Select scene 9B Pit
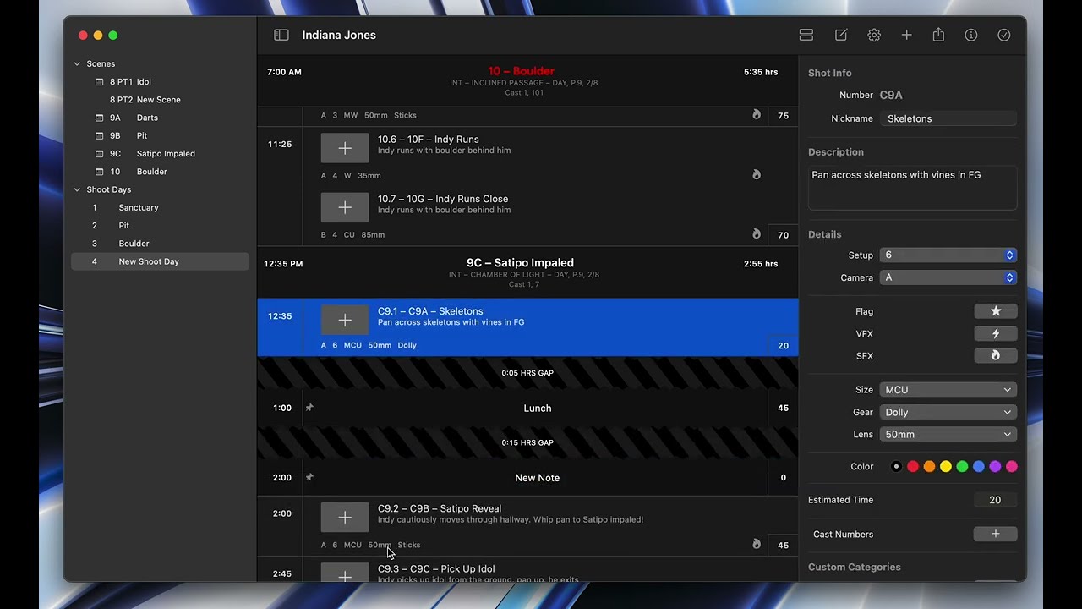Screen dimensions: 1082x609 pyautogui.click(x=160, y=135)
